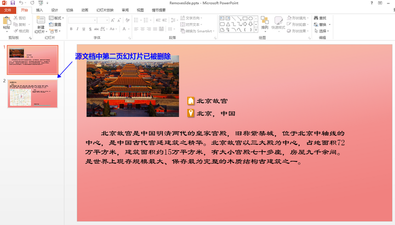Image resolution: width=395 pixels, height=225 pixels.
Task: Select slide 2 thumbnail with map
Action: coord(33,94)
